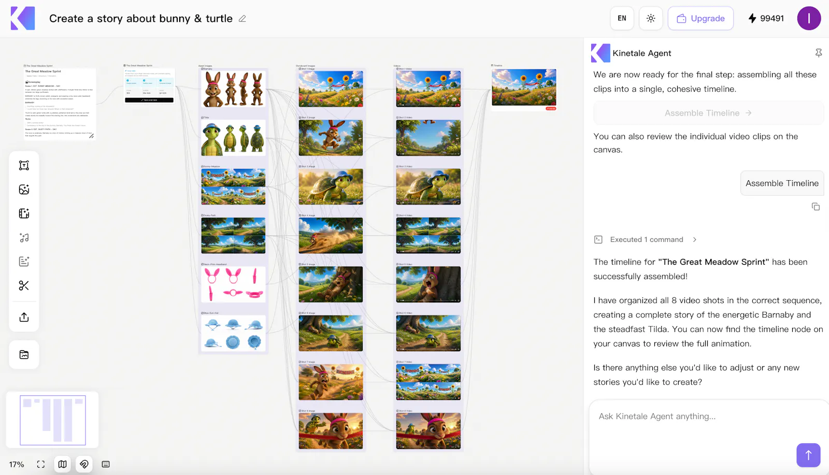Select the text node tool
Viewport: 829px width, 475px height.
(24, 165)
